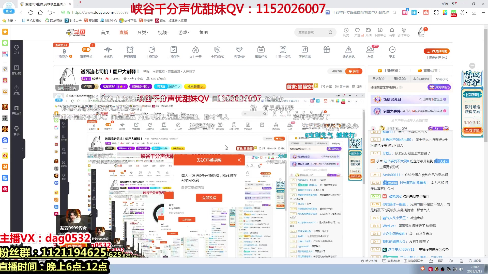Viewport: 488px width, 274px height.
Task: Click the orange 关注 follow button
Action: tap(354, 71)
